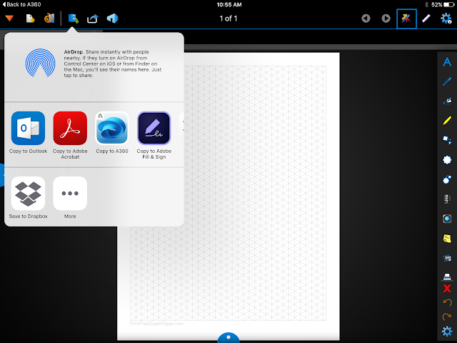Tap the microphone audio note icon
Image resolution: width=457 pixels, height=343 pixels.
coord(447,199)
